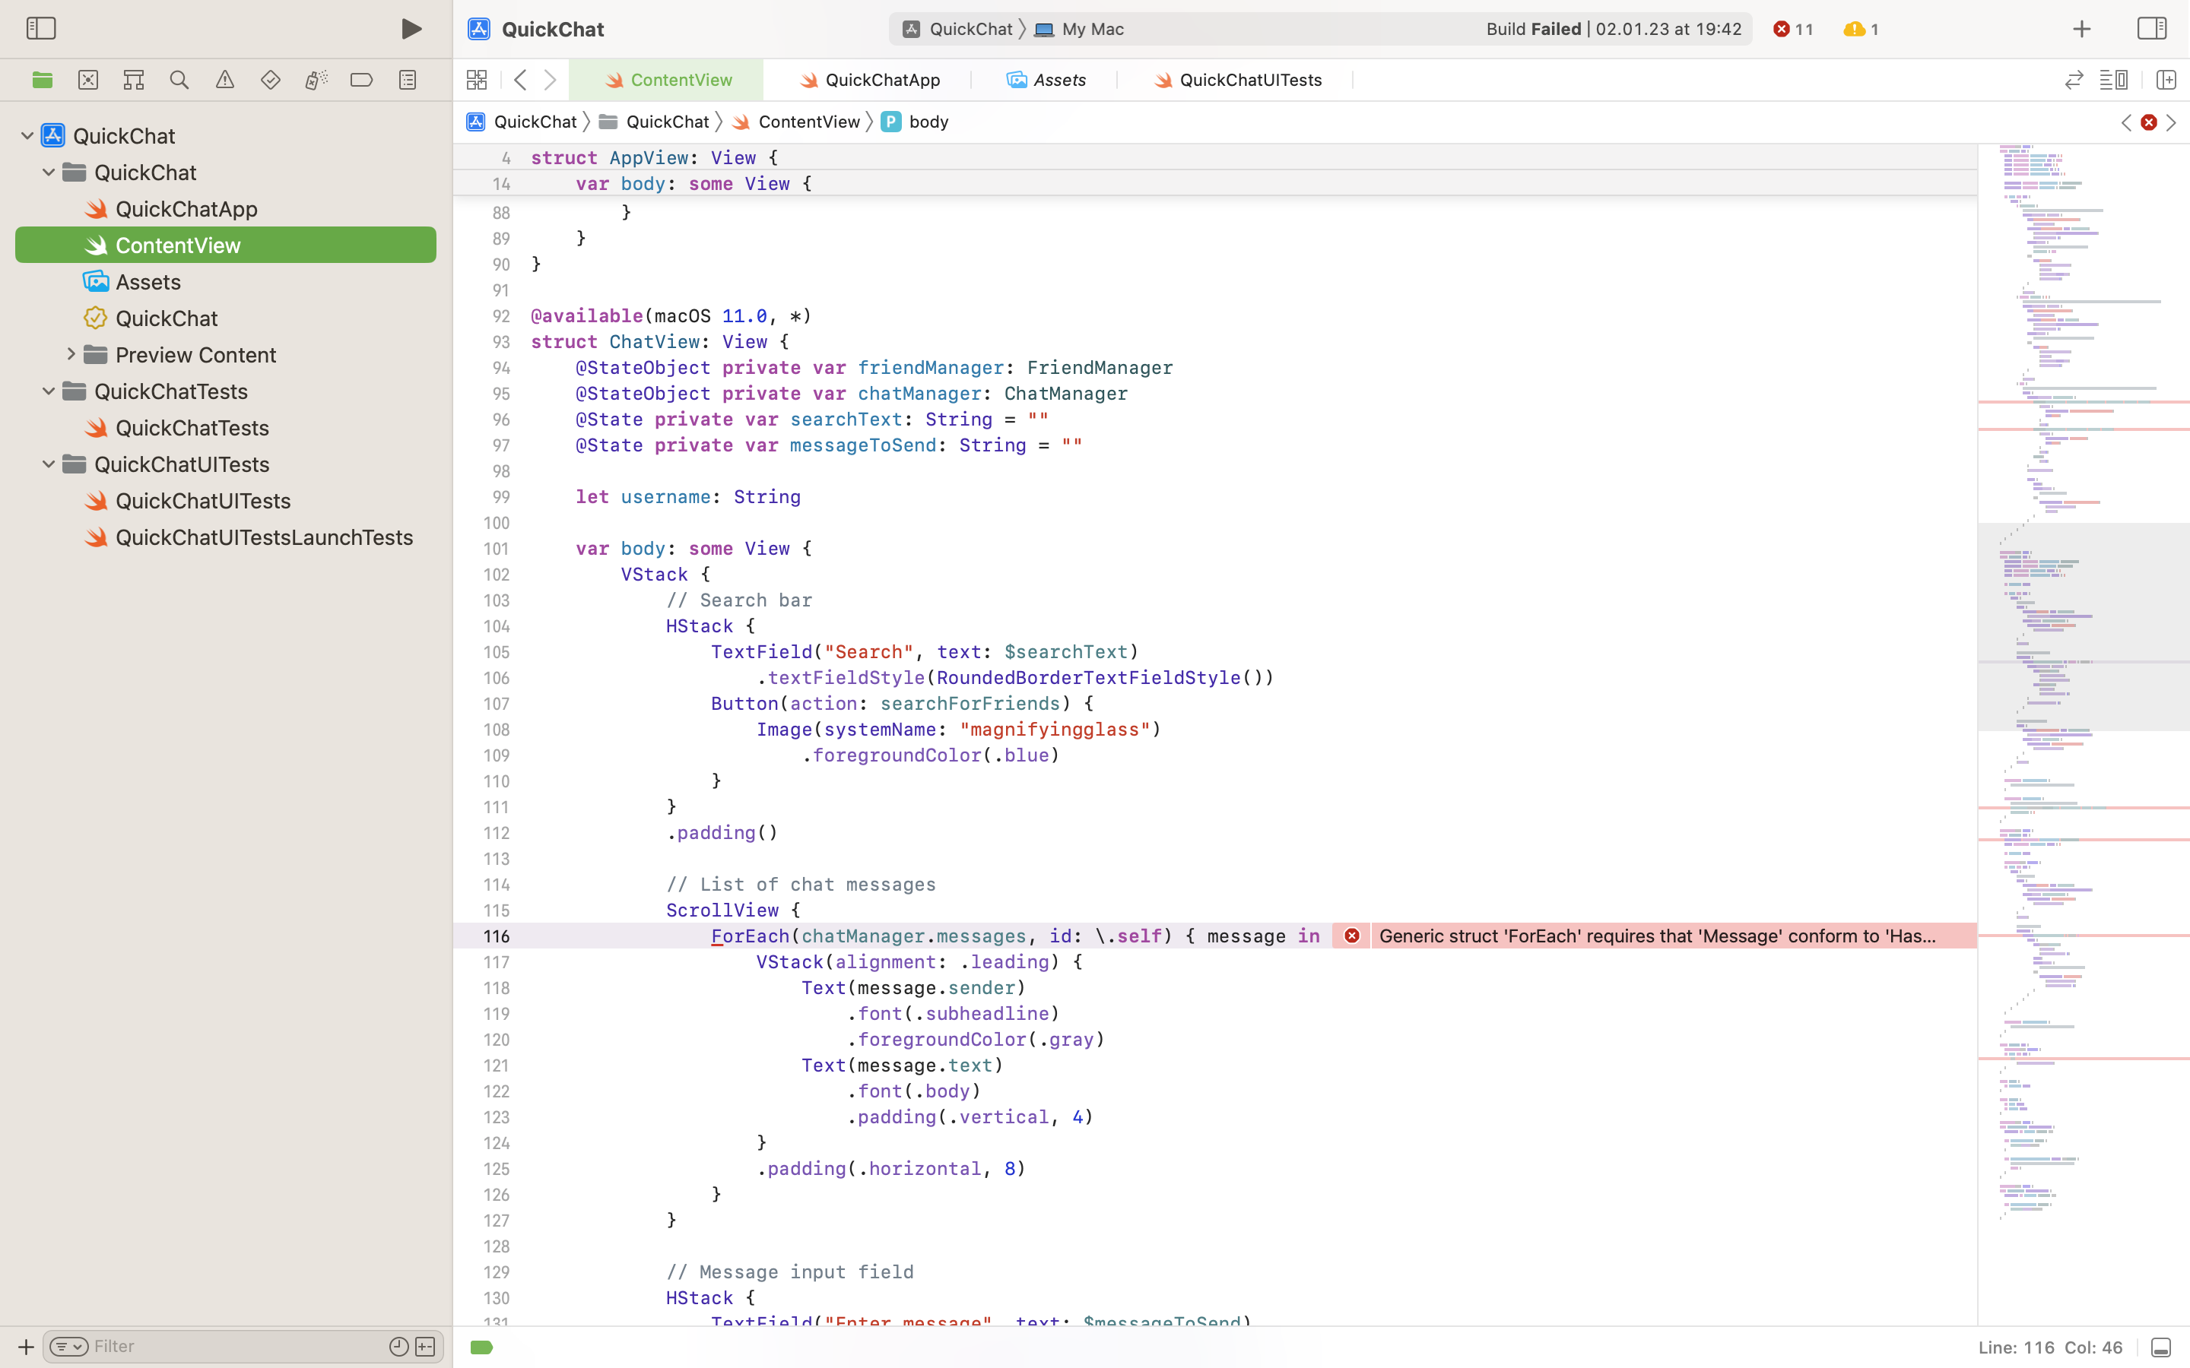Toggle recent files filter clock icon

click(399, 1346)
